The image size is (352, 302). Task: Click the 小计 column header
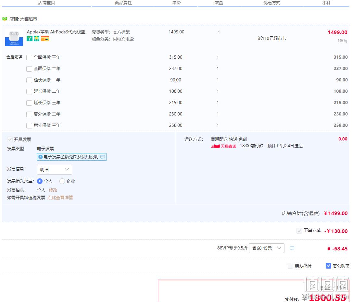(326, 3)
